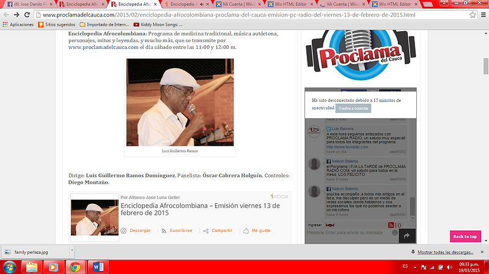Reload the page with the refresh icon

click(27, 15)
